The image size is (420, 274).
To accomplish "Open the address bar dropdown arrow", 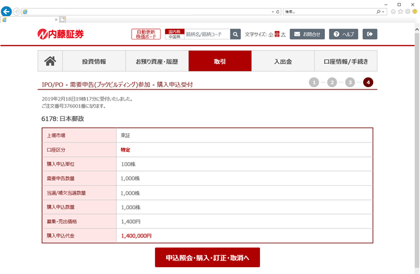I will point(272,12).
